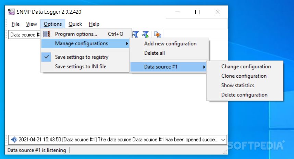Select Clone configuration
Screen dimensions: 294x159
245,76
